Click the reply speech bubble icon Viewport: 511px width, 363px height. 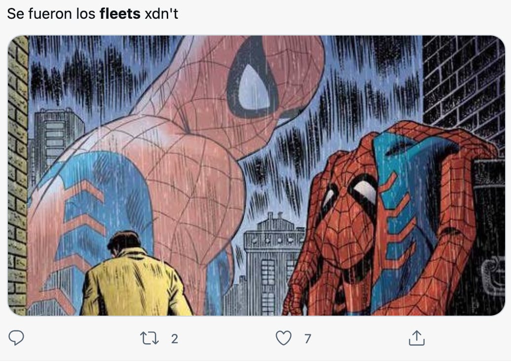(16, 338)
